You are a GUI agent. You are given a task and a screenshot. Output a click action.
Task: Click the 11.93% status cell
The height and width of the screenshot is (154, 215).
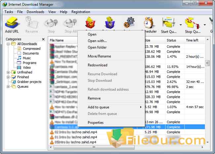tap(172, 67)
